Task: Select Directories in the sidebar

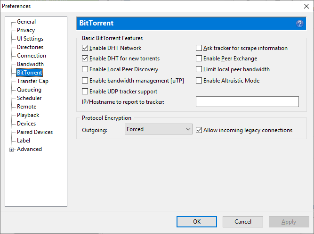Action: point(30,47)
